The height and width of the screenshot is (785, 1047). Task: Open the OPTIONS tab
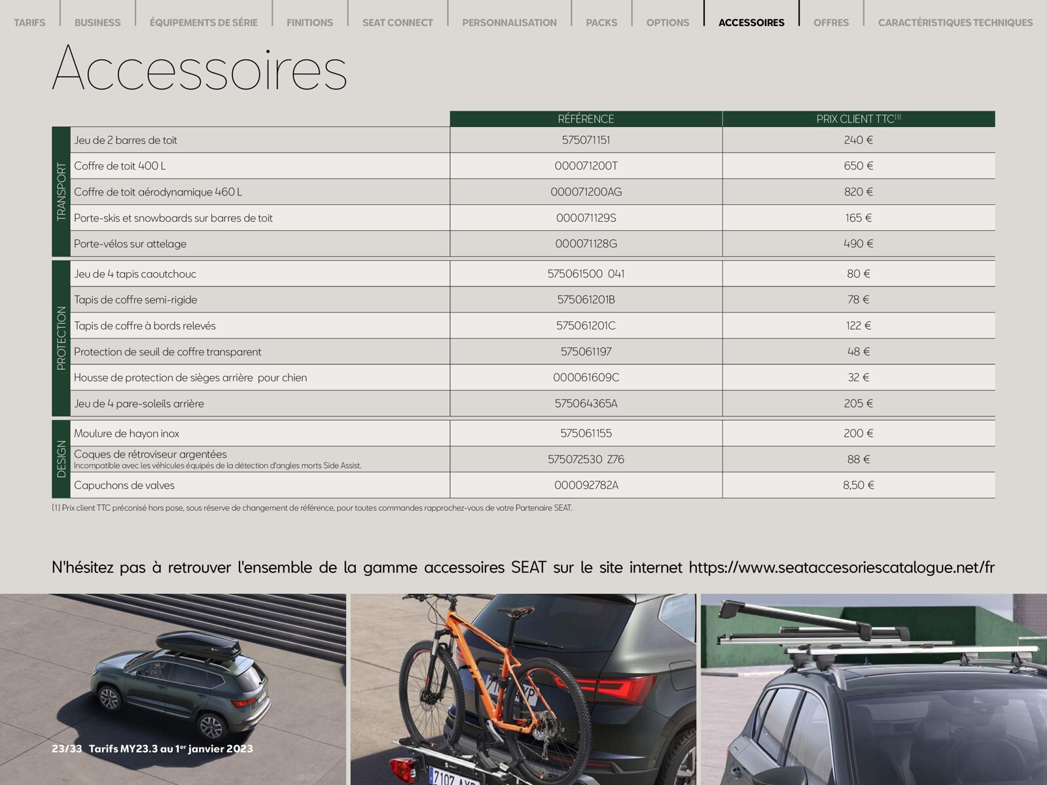pyautogui.click(x=667, y=22)
